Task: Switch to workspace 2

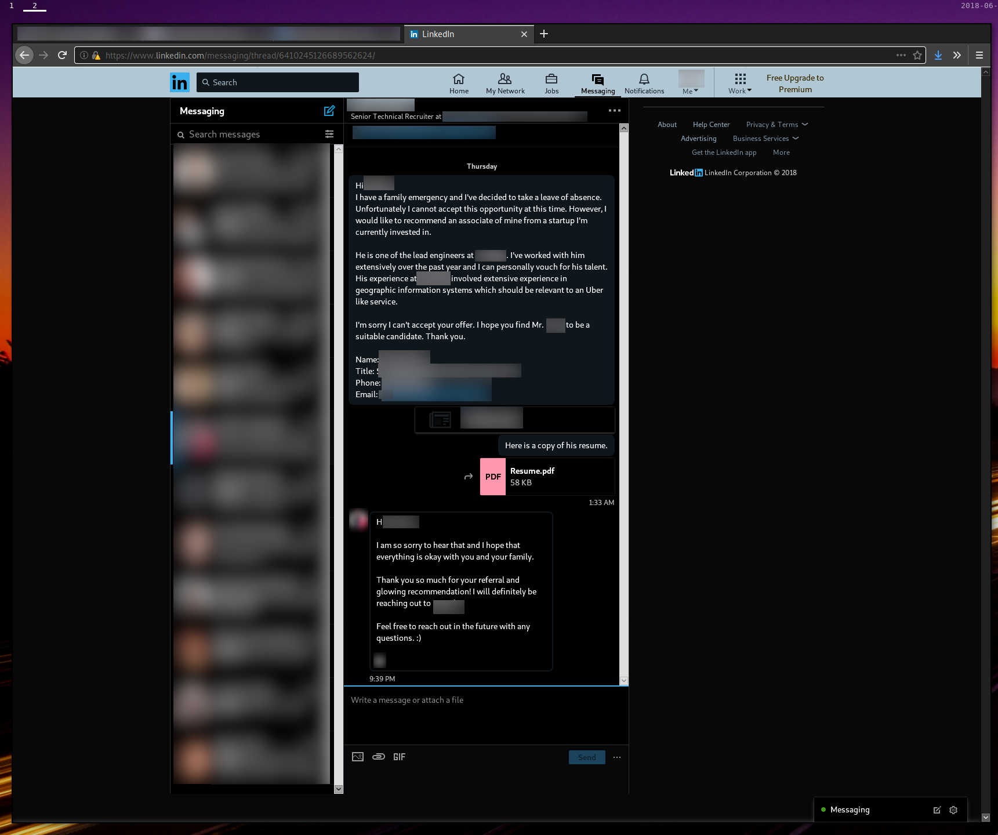Action: (35, 6)
